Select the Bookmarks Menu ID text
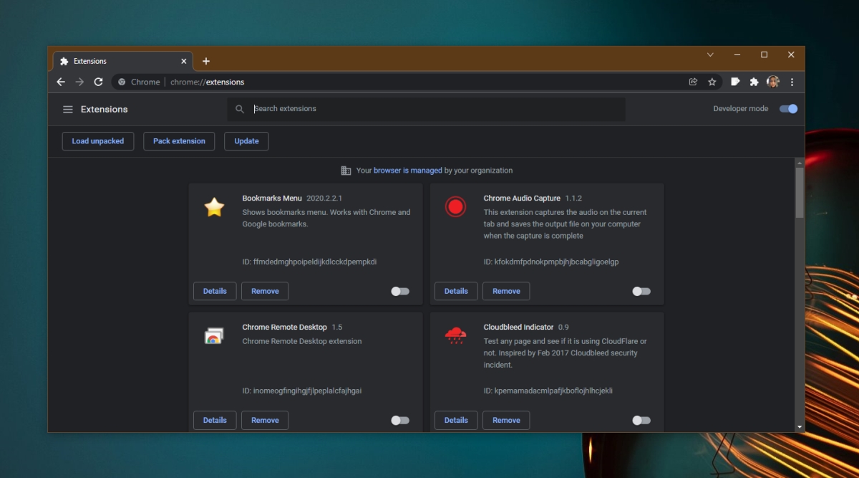Image resolution: width=859 pixels, height=478 pixels. pyautogui.click(x=309, y=262)
